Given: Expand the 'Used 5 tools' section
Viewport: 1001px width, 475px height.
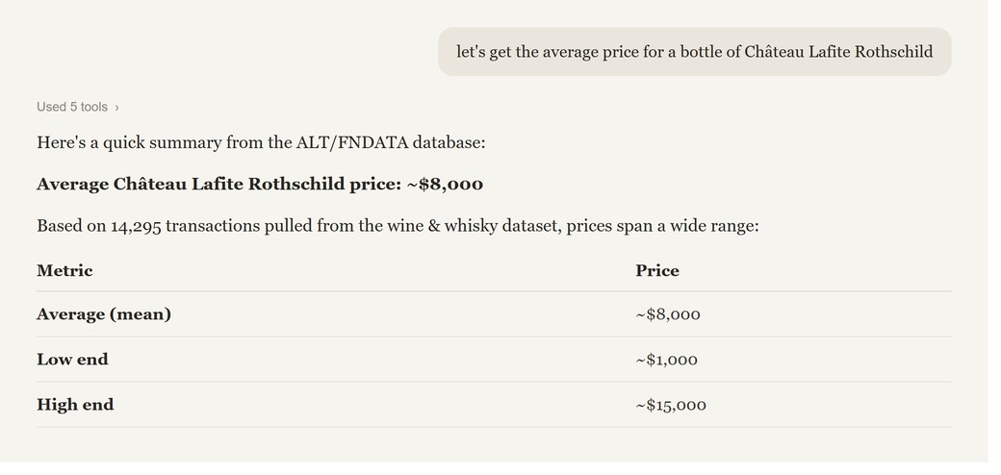Looking at the screenshot, I should [78, 107].
